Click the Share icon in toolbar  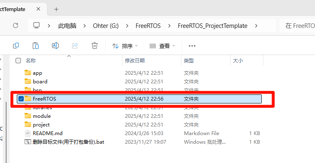pos(75,46)
